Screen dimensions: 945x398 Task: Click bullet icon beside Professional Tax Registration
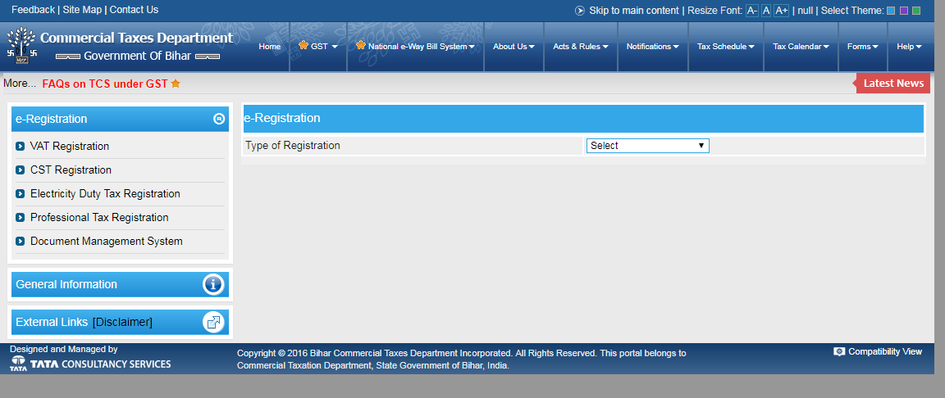(x=20, y=218)
